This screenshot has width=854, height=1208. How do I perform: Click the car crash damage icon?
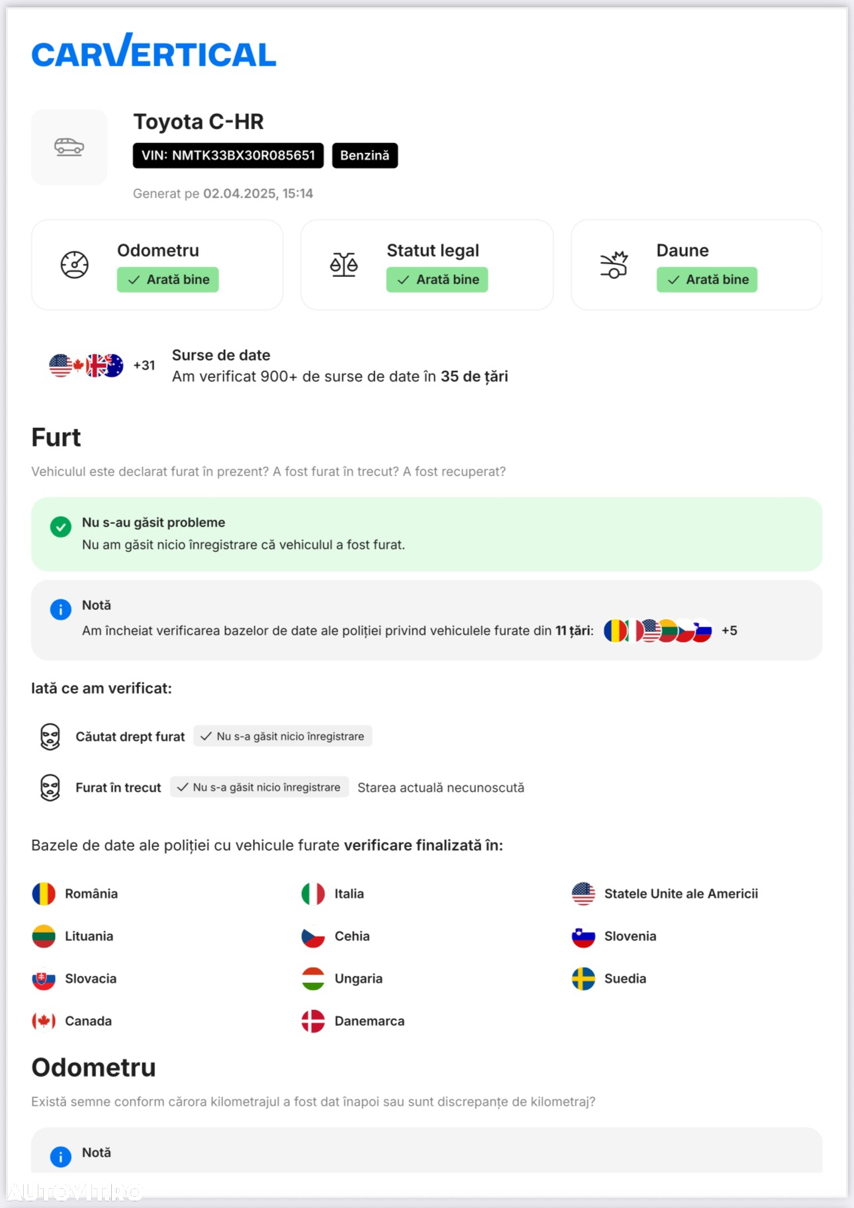614,265
